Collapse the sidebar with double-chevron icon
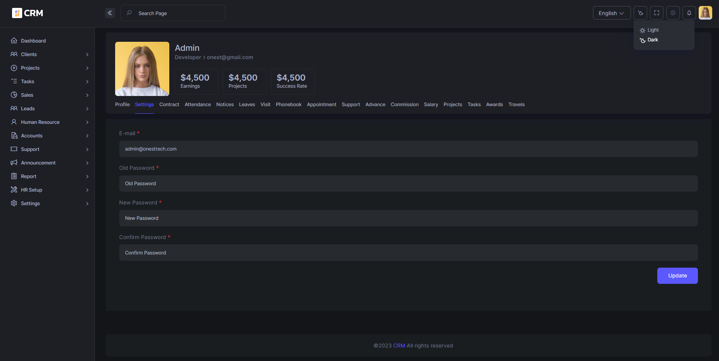Viewport: 719px width, 361px height. 110,13
